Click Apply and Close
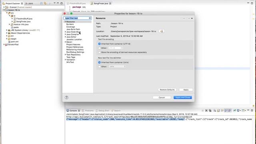This screenshot has height=144, width=256. pos(183,98)
